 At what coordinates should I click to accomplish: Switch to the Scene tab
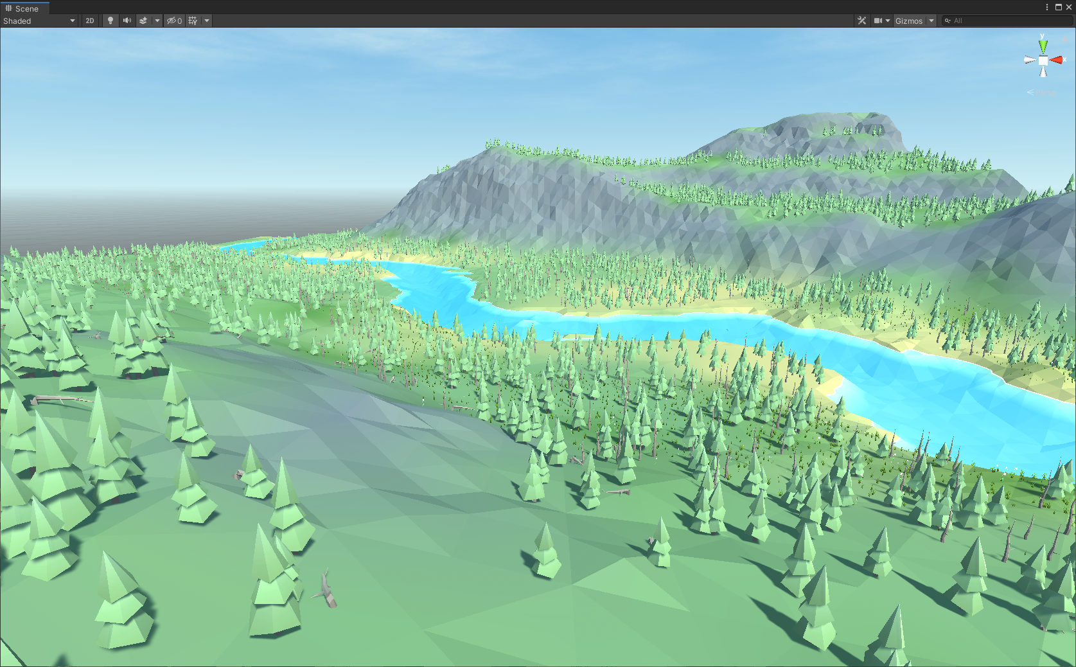(x=24, y=8)
